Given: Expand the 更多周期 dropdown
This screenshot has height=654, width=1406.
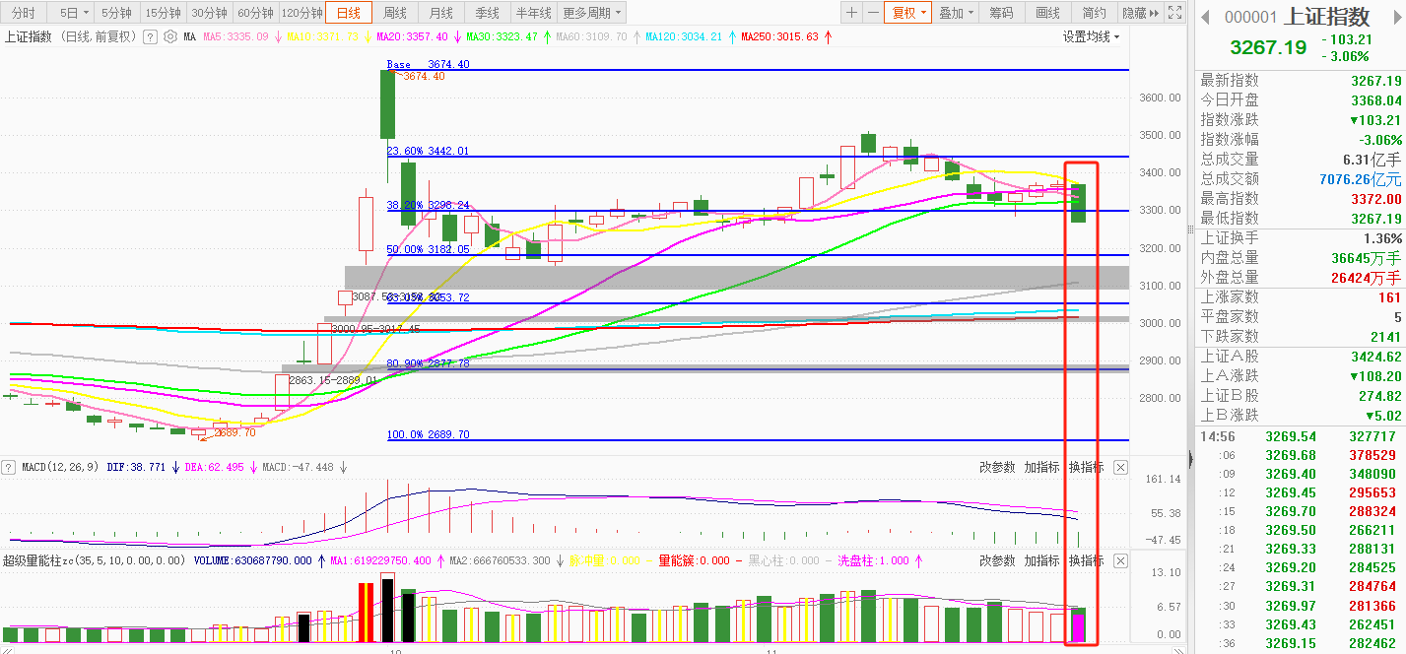Looking at the screenshot, I should click(x=591, y=13).
